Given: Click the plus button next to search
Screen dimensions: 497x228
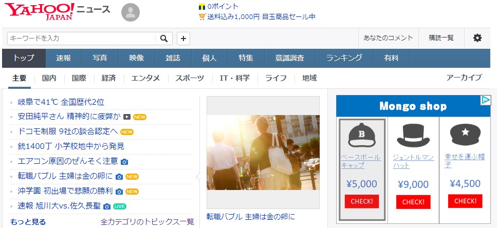Looking at the screenshot, I should click(183, 39).
